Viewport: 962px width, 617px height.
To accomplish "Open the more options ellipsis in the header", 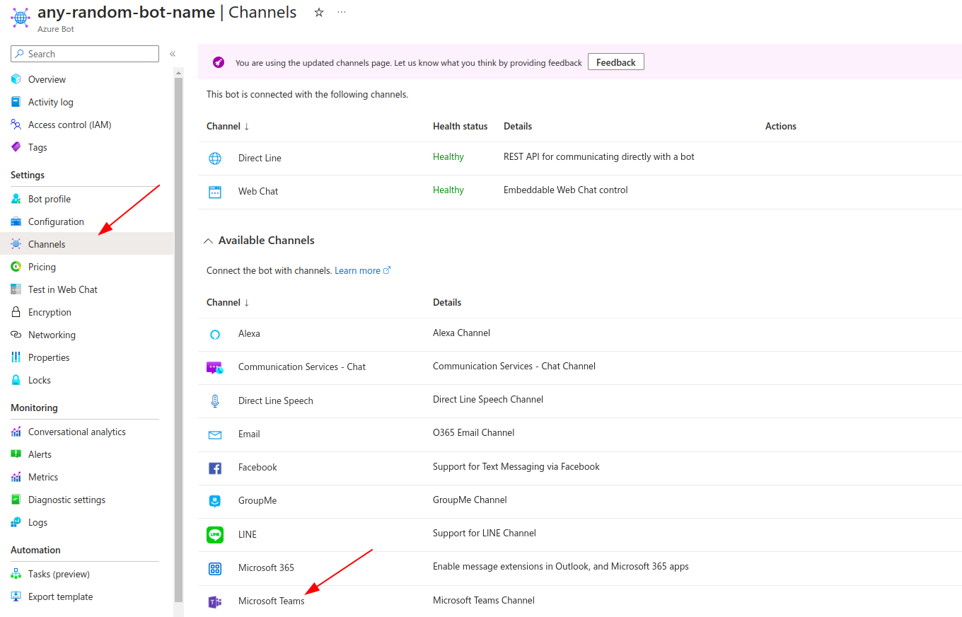I will [342, 12].
